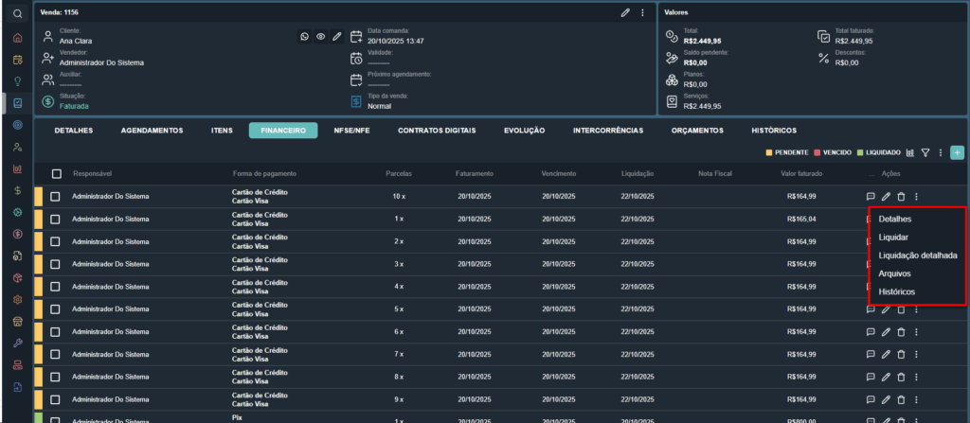Open the chart icon beside the Liquidado legend
Viewport: 970px width, 423px height.
tap(910, 152)
